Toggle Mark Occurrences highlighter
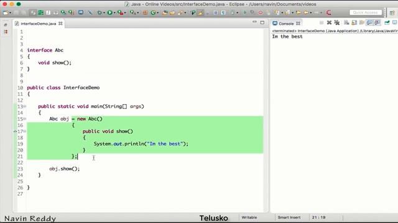 (200, 12)
